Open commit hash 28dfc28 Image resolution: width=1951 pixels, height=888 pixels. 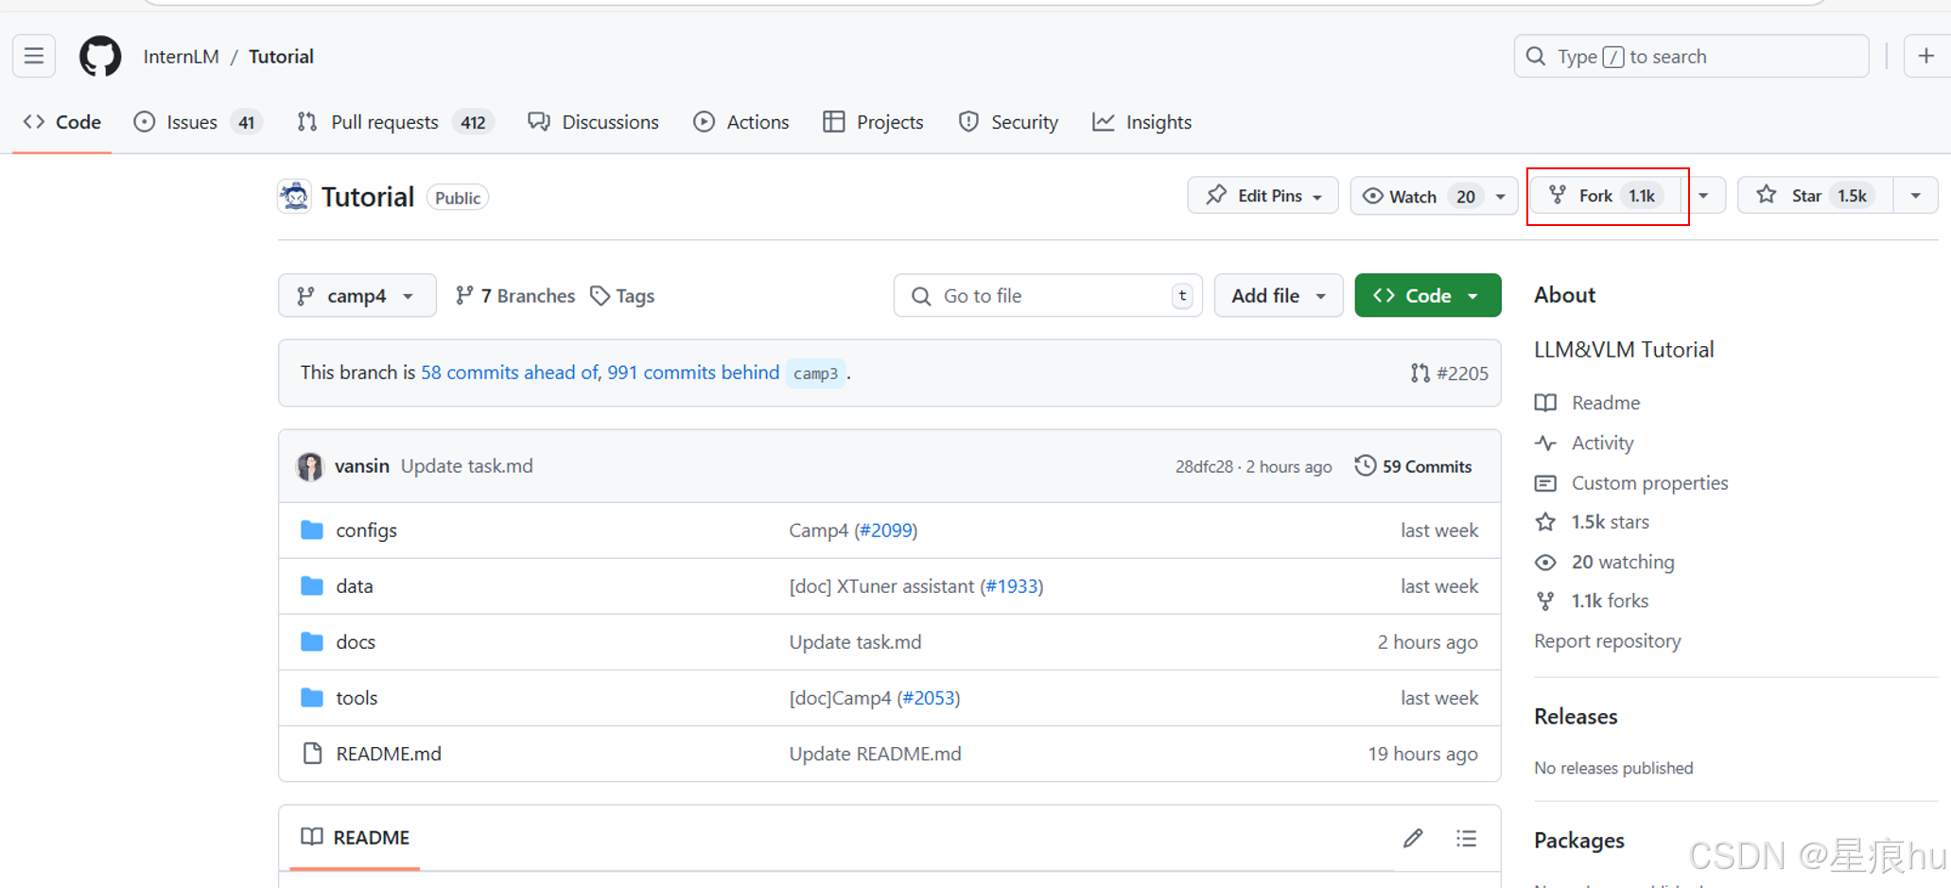click(1204, 467)
